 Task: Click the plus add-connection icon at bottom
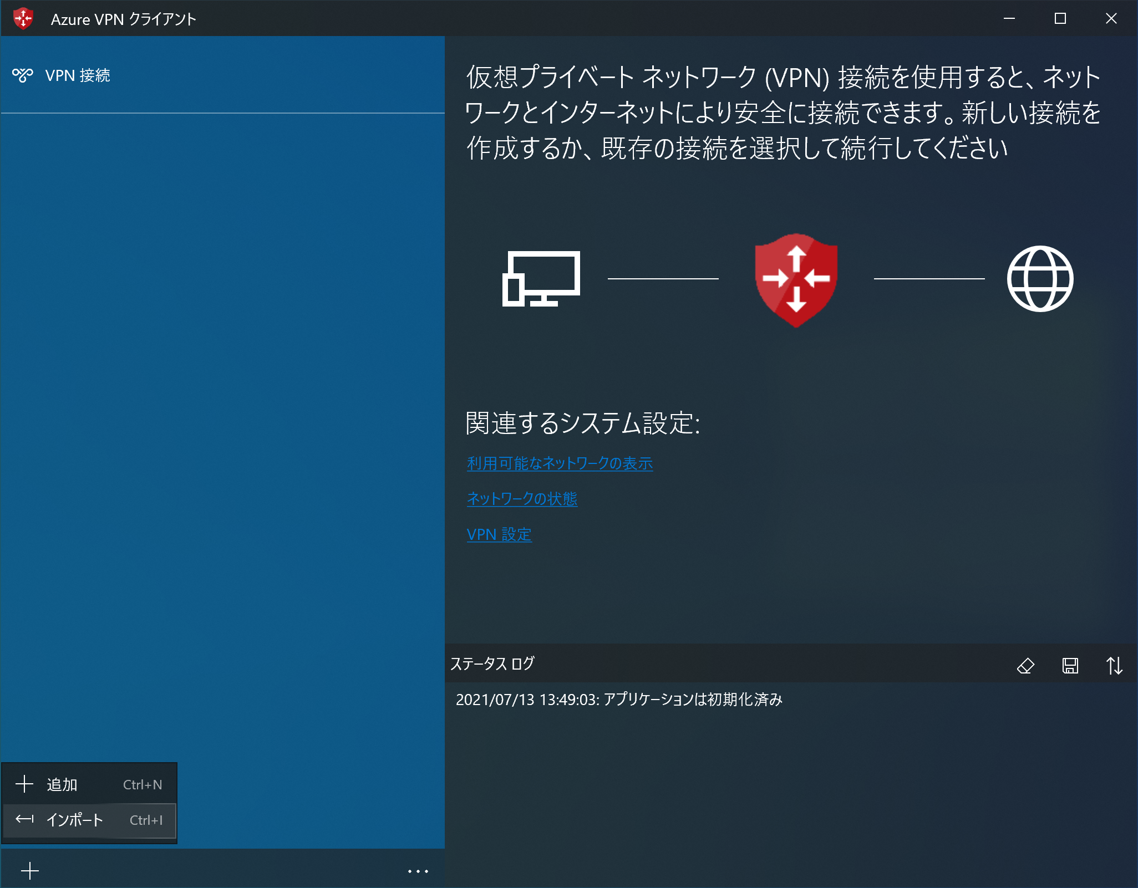30,871
